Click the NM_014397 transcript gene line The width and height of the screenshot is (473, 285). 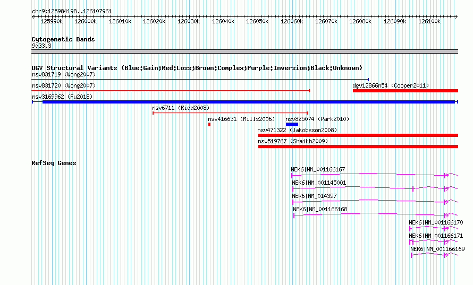coord(375,202)
